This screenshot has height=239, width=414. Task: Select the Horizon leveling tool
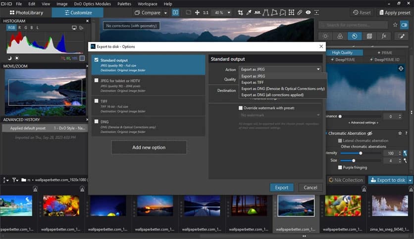pyautogui.click(x=257, y=12)
